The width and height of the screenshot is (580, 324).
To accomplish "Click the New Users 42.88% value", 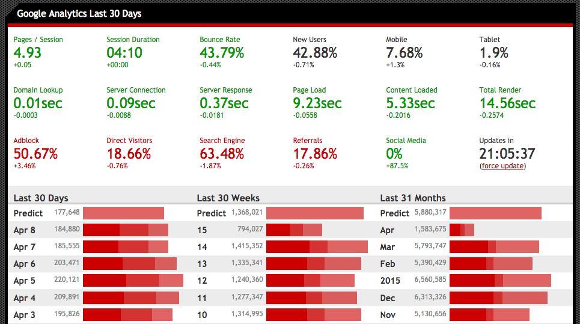I will 315,53.
